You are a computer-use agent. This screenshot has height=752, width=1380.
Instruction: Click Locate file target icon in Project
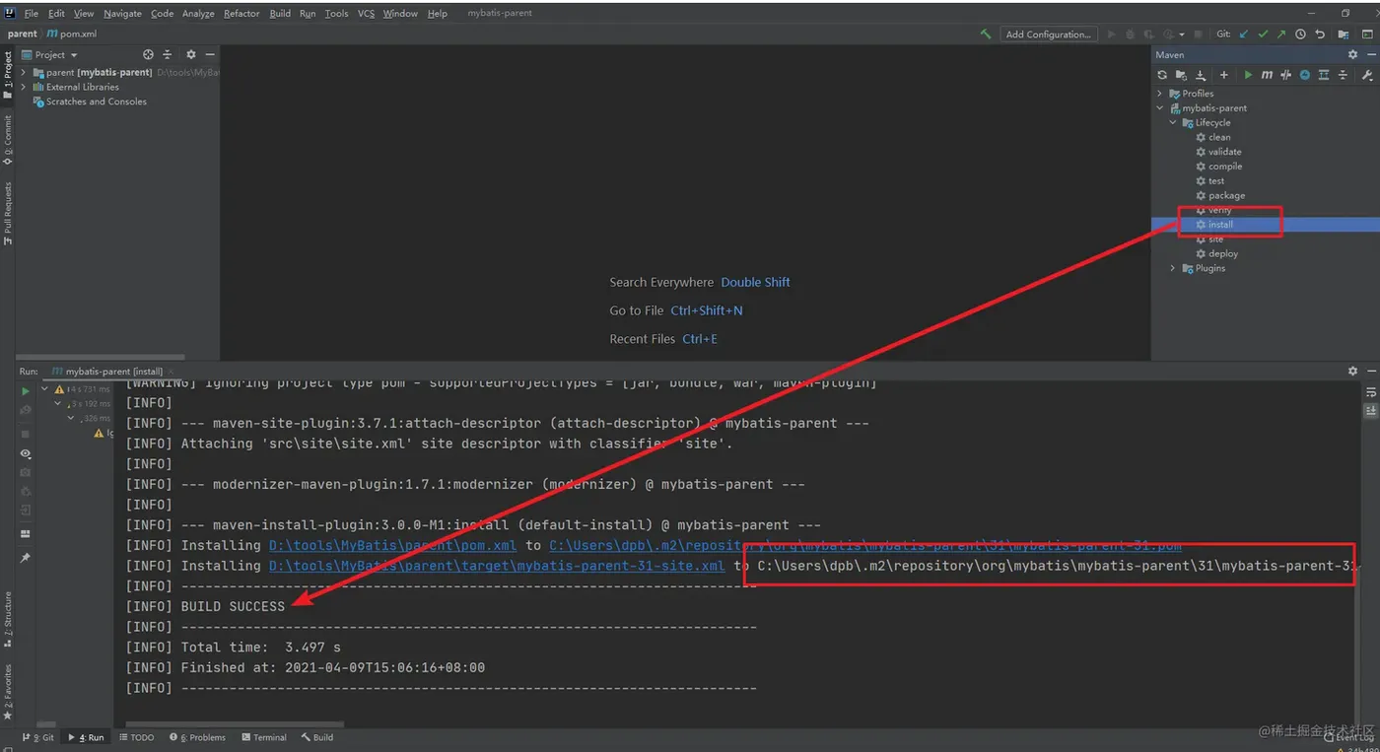pos(148,55)
